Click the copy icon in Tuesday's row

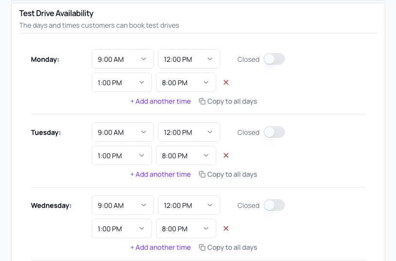[x=202, y=174]
